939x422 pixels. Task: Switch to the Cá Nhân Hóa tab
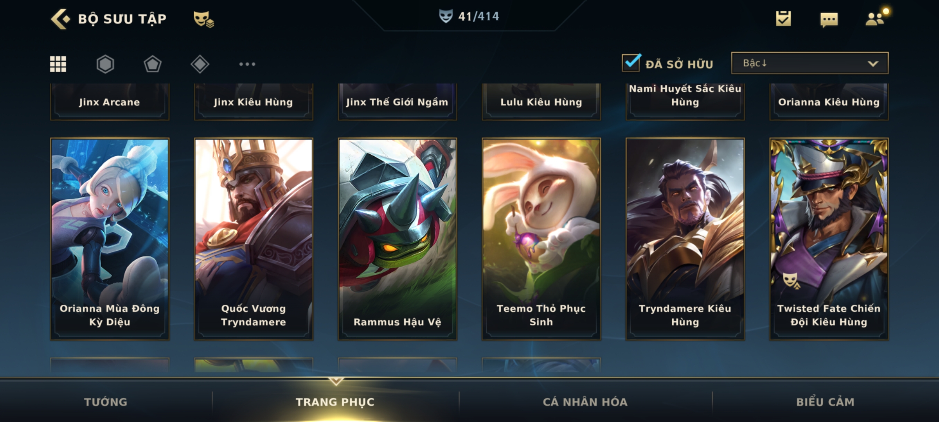585,402
